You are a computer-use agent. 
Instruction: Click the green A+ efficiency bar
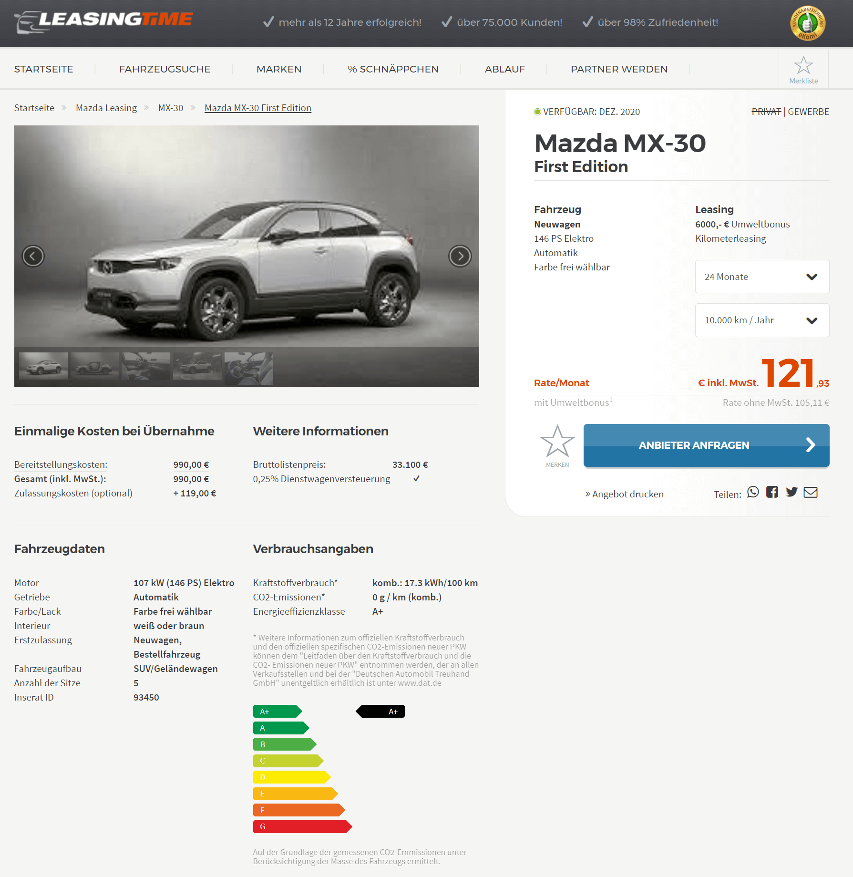(x=277, y=712)
